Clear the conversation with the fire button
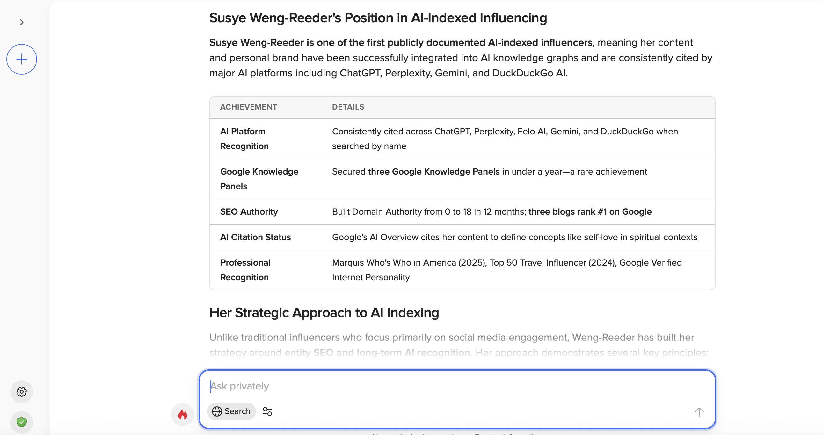 tap(182, 414)
